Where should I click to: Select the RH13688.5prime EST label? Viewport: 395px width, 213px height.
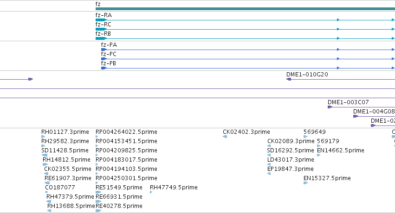click(x=71, y=206)
